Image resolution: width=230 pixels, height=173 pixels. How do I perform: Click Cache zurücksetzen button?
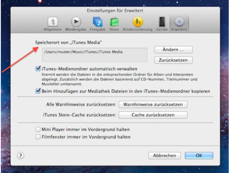pos(153,115)
